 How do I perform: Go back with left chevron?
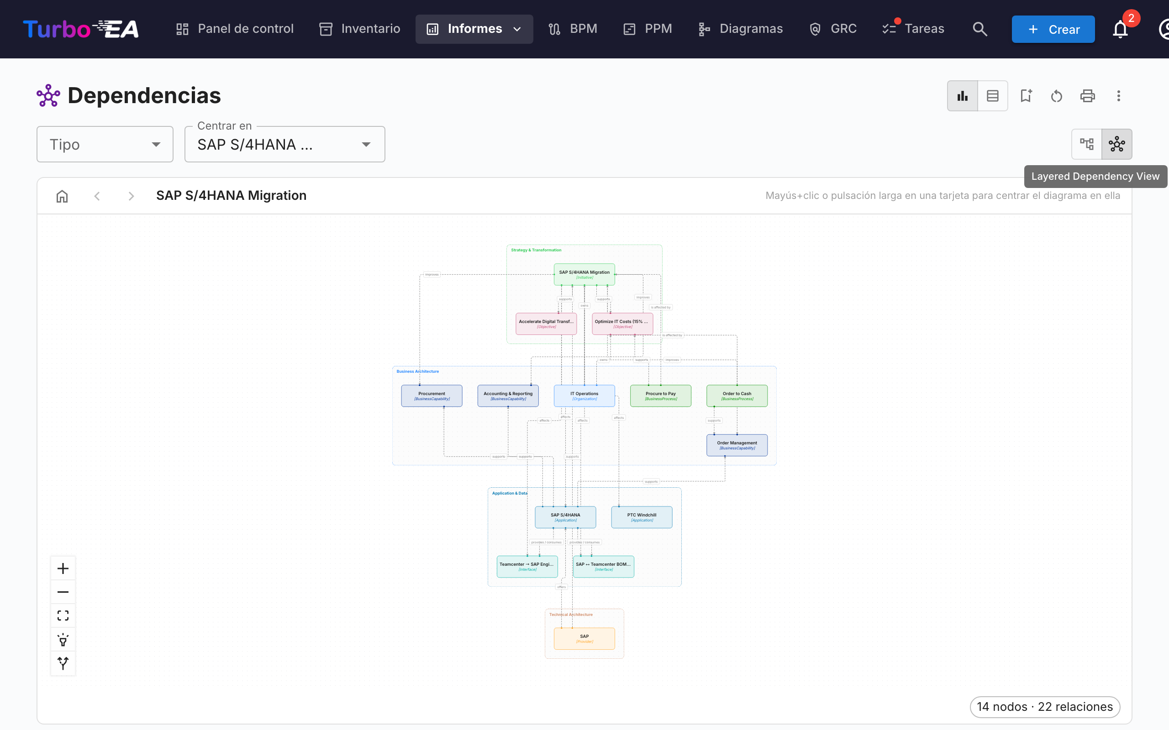click(97, 196)
